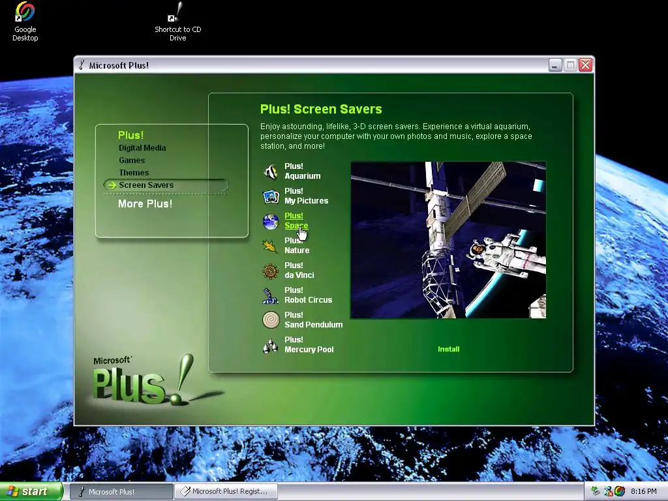
Task: Click the leftmost system tray icon
Action: point(596,491)
